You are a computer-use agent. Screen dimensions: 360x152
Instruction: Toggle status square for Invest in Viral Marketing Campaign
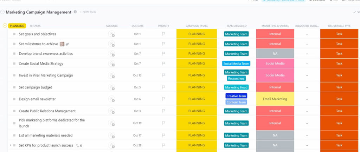click(x=14, y=75)
